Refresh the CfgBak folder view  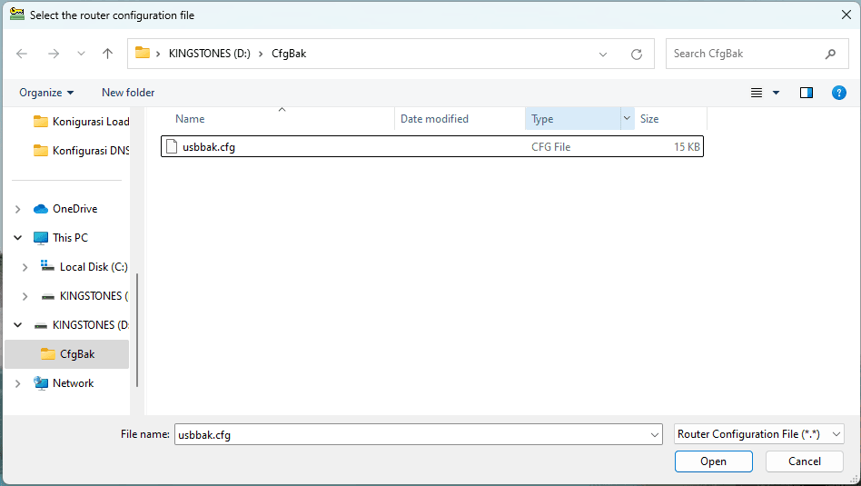[637, 54]
